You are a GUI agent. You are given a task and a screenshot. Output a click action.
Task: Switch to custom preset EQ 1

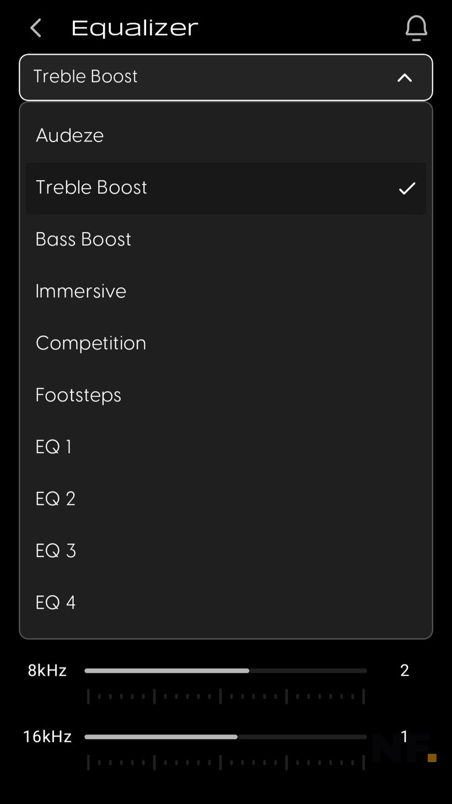pos(226,447)
